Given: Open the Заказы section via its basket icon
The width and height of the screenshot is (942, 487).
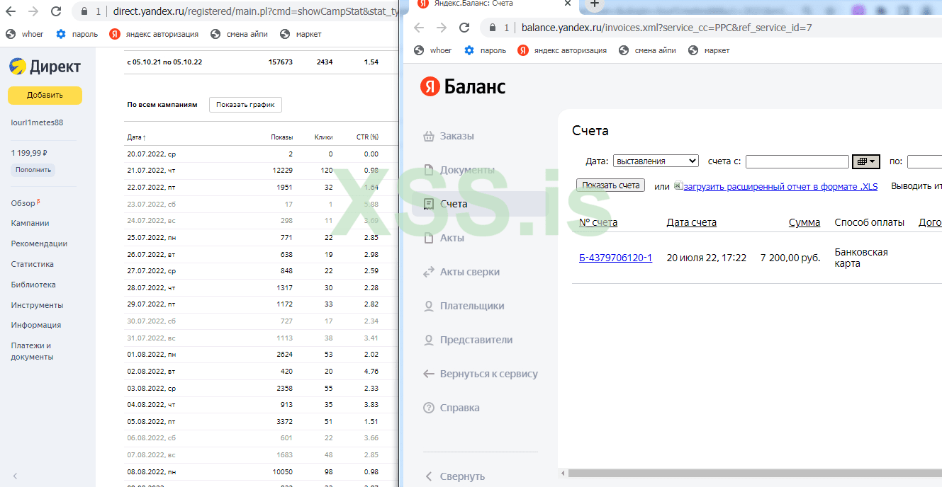Looking at the screenshot, I should (x=430, y=136).
